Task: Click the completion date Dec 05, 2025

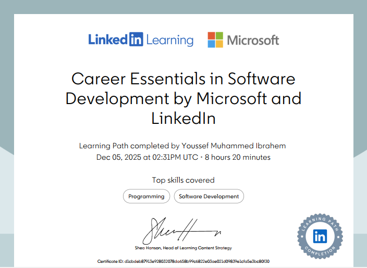Action: (x=119, y=157)
